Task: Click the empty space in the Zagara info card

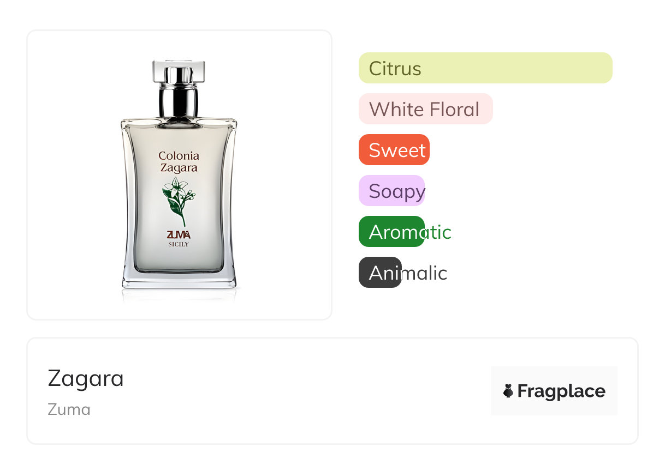Action: point(306,391)
